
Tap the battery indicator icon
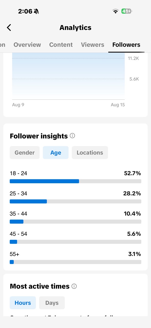[127, 11]
